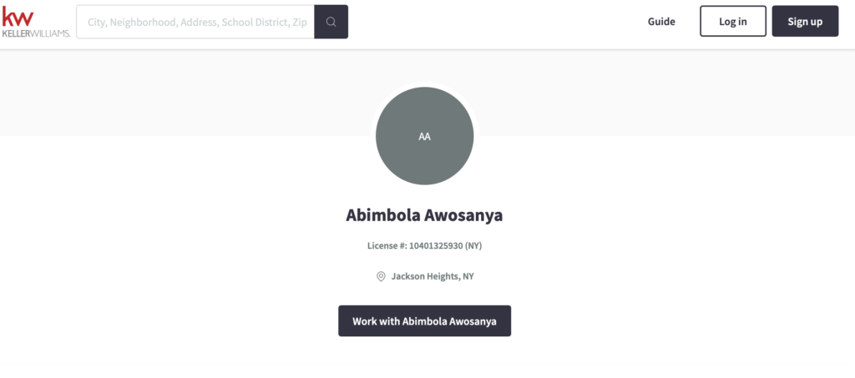Screen dimensions: 855x378
Task: Click the KELLERWILLIAMS wordmark under the logo
Action: click(x=36, y=33)
